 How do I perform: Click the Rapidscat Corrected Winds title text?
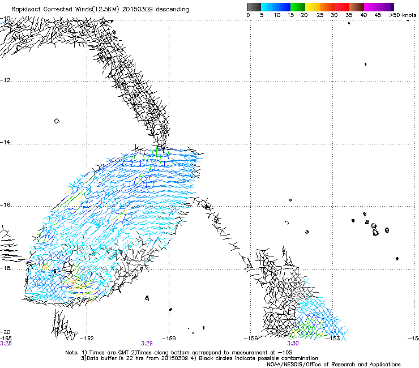click(100, 9)
